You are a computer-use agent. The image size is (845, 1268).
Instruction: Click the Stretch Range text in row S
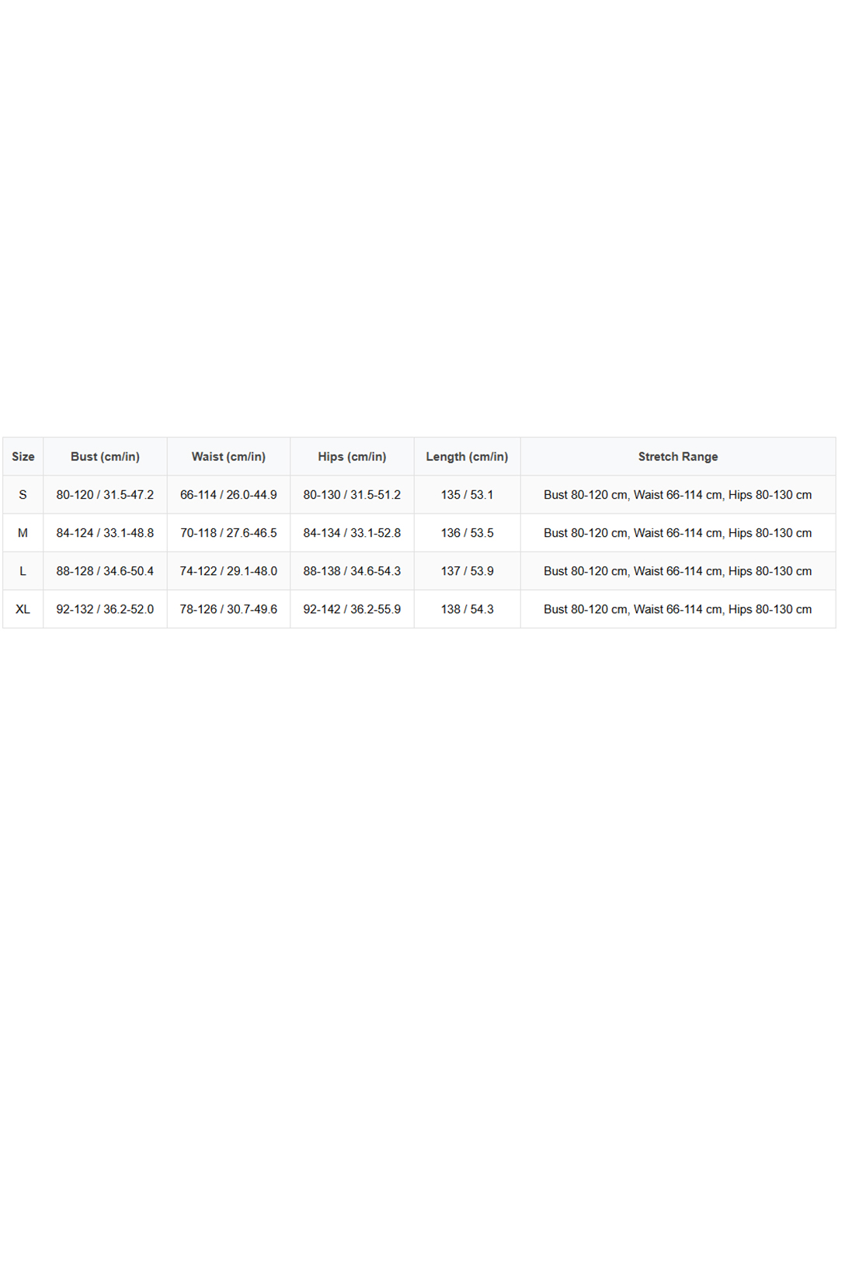point(678,495)
